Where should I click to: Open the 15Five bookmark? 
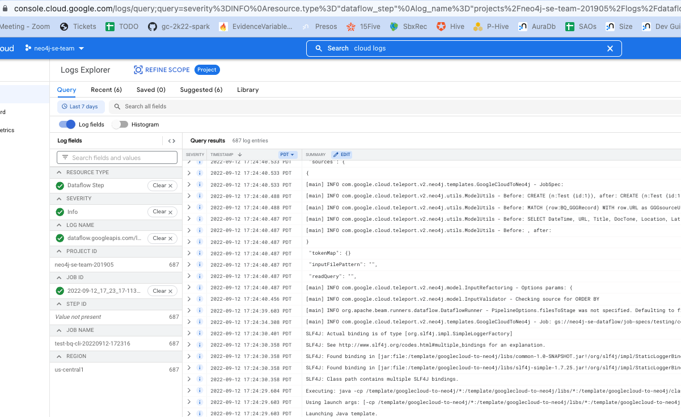point(363,26)
